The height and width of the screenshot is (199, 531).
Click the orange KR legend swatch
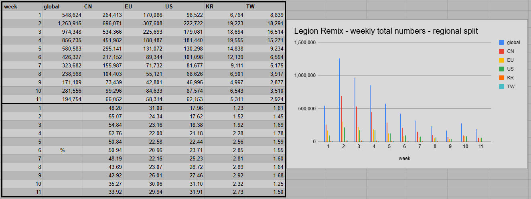tap(501, 78)
